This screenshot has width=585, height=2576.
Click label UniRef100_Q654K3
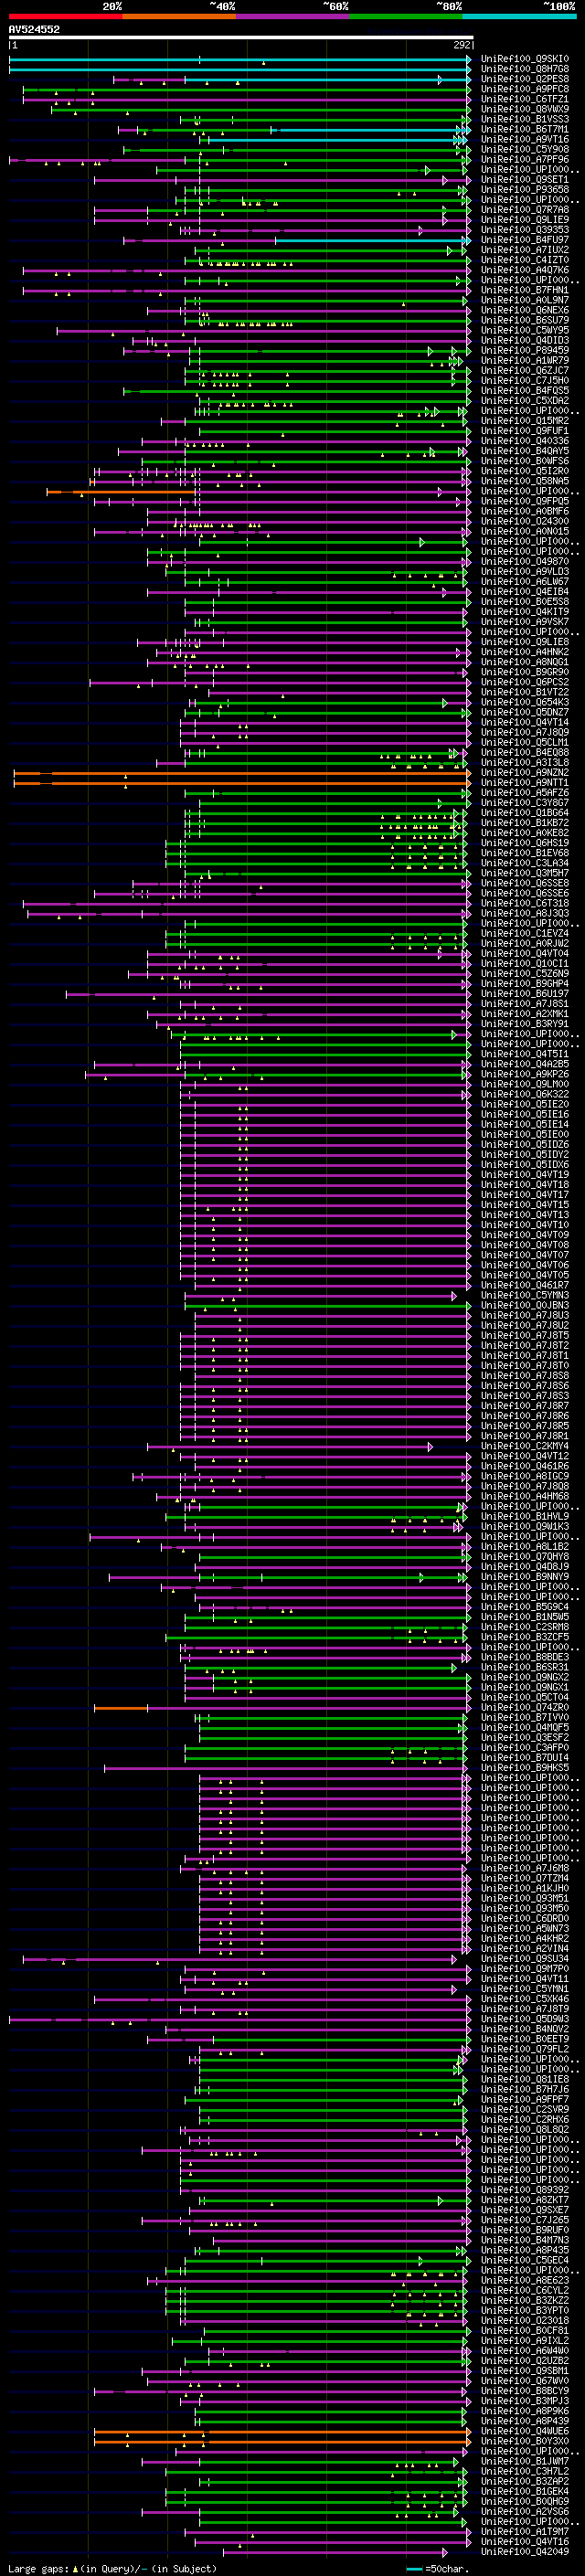(525, 703)
